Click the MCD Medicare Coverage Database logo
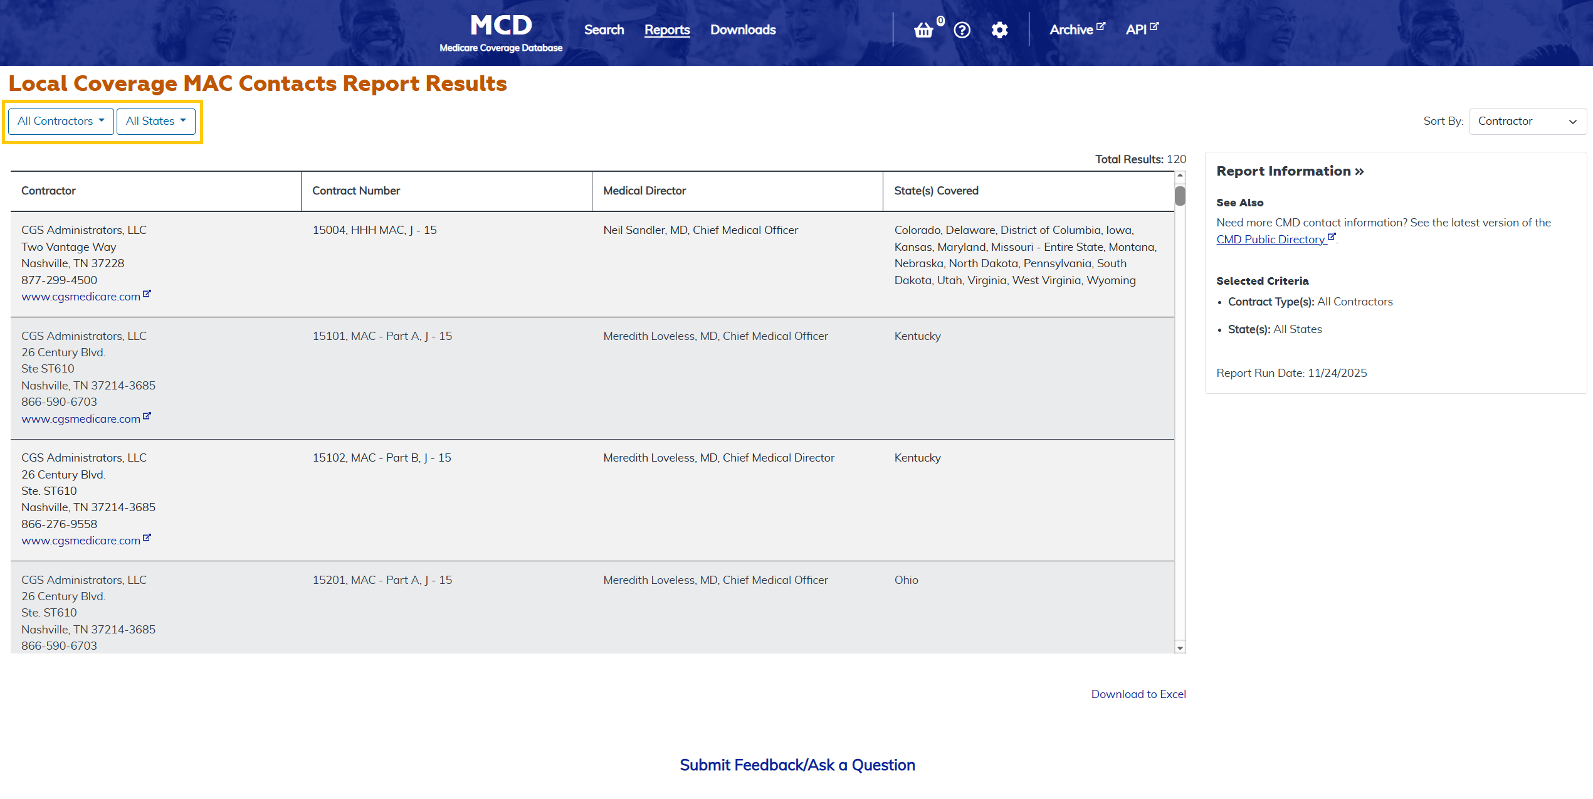The image size is (1593, 799). click(x=501, y=33)
